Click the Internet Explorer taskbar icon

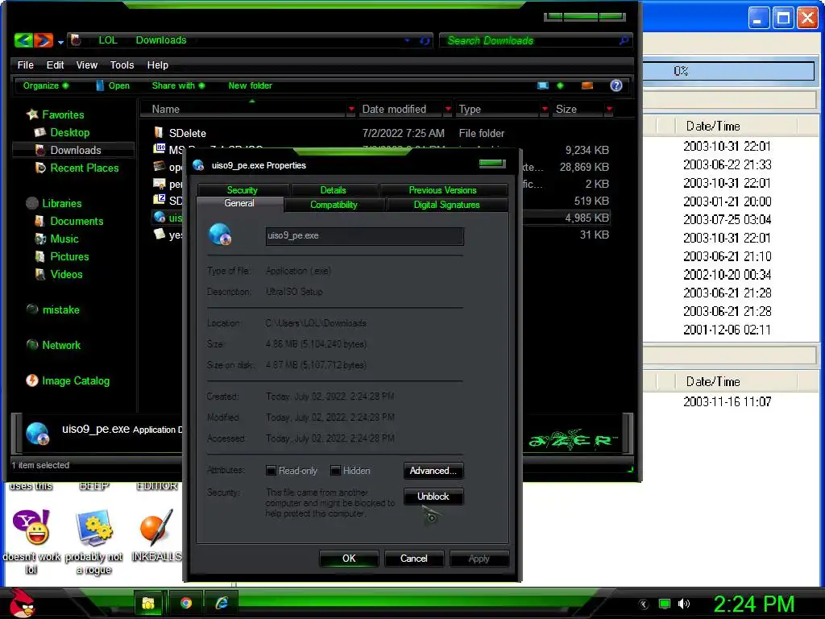pyautogui.click(x=222, y=603)
